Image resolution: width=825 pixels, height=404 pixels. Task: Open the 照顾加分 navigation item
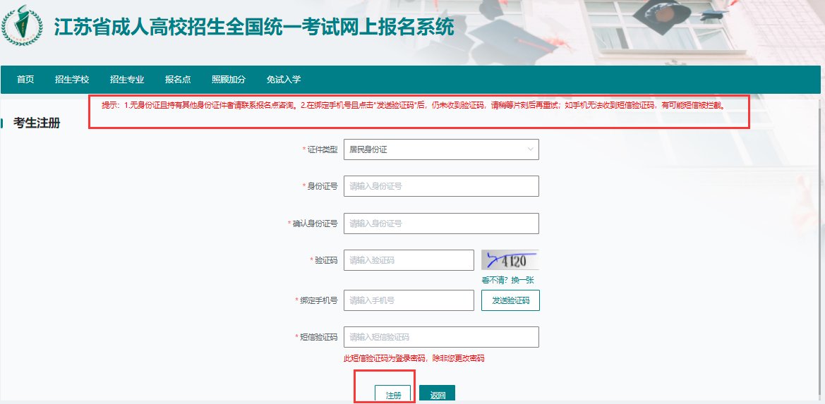(229, 79)
